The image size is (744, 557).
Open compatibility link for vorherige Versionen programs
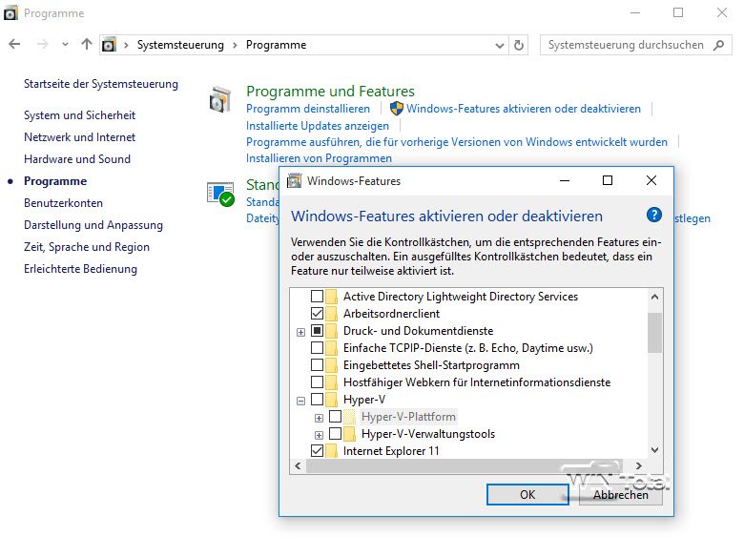(457, 142)
